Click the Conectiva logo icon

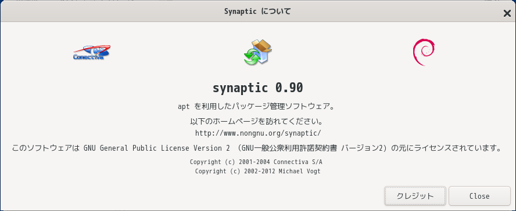tap(91, 53)
